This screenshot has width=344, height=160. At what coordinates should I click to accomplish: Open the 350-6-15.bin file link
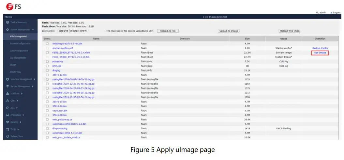coord(59,102)
